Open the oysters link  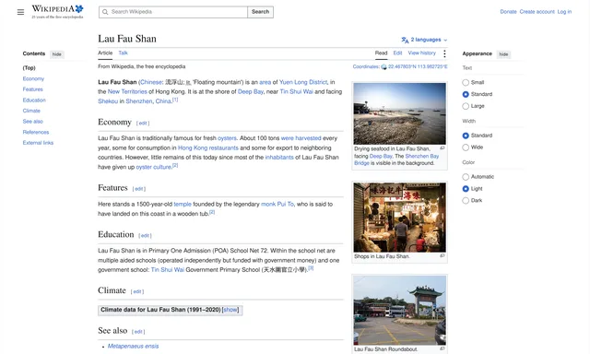(227, 138)
